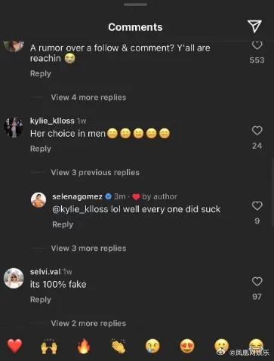Expand View 3 more replies

click(x=88, y=248)
